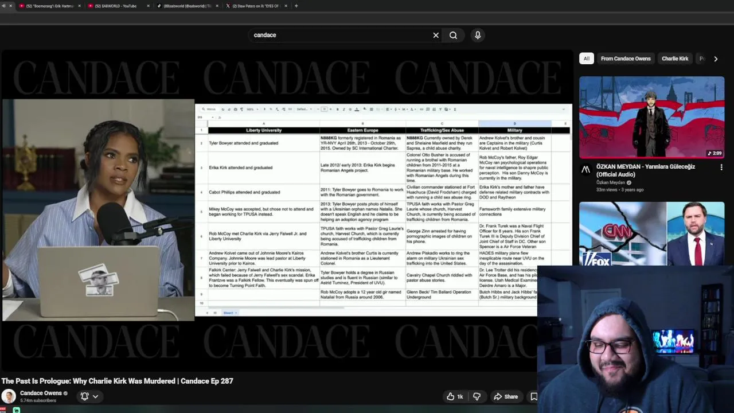Close the Stew Peters on X tab
Image resolution: width=734 pixels, height=413 pixels.
pos(286,6)
